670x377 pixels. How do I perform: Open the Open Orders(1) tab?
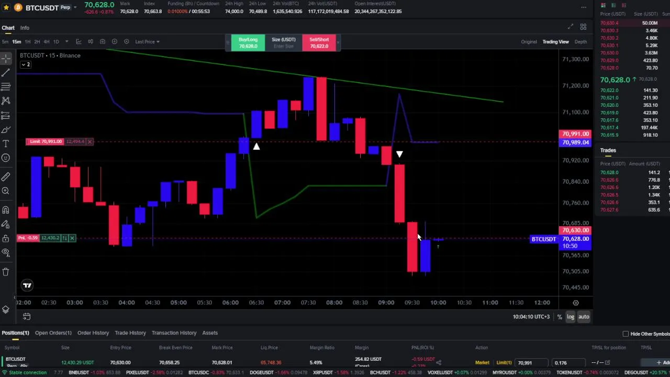point(53,333)
